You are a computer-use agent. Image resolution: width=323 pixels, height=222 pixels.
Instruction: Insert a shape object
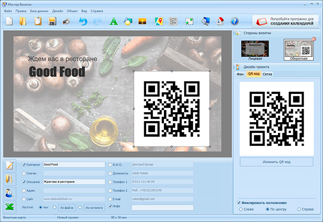click(x=128, y=21)
